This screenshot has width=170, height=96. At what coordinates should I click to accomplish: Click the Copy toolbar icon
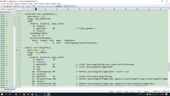point(25,6)
